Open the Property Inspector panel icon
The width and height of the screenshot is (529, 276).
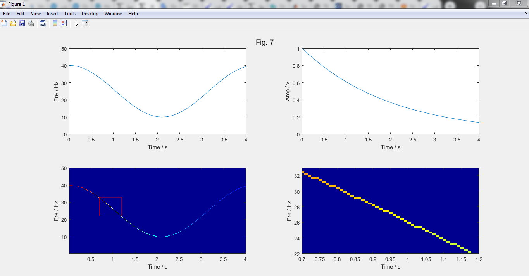(85, 24)
